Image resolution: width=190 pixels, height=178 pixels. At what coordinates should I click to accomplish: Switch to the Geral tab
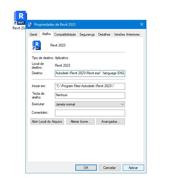(33, 34)
